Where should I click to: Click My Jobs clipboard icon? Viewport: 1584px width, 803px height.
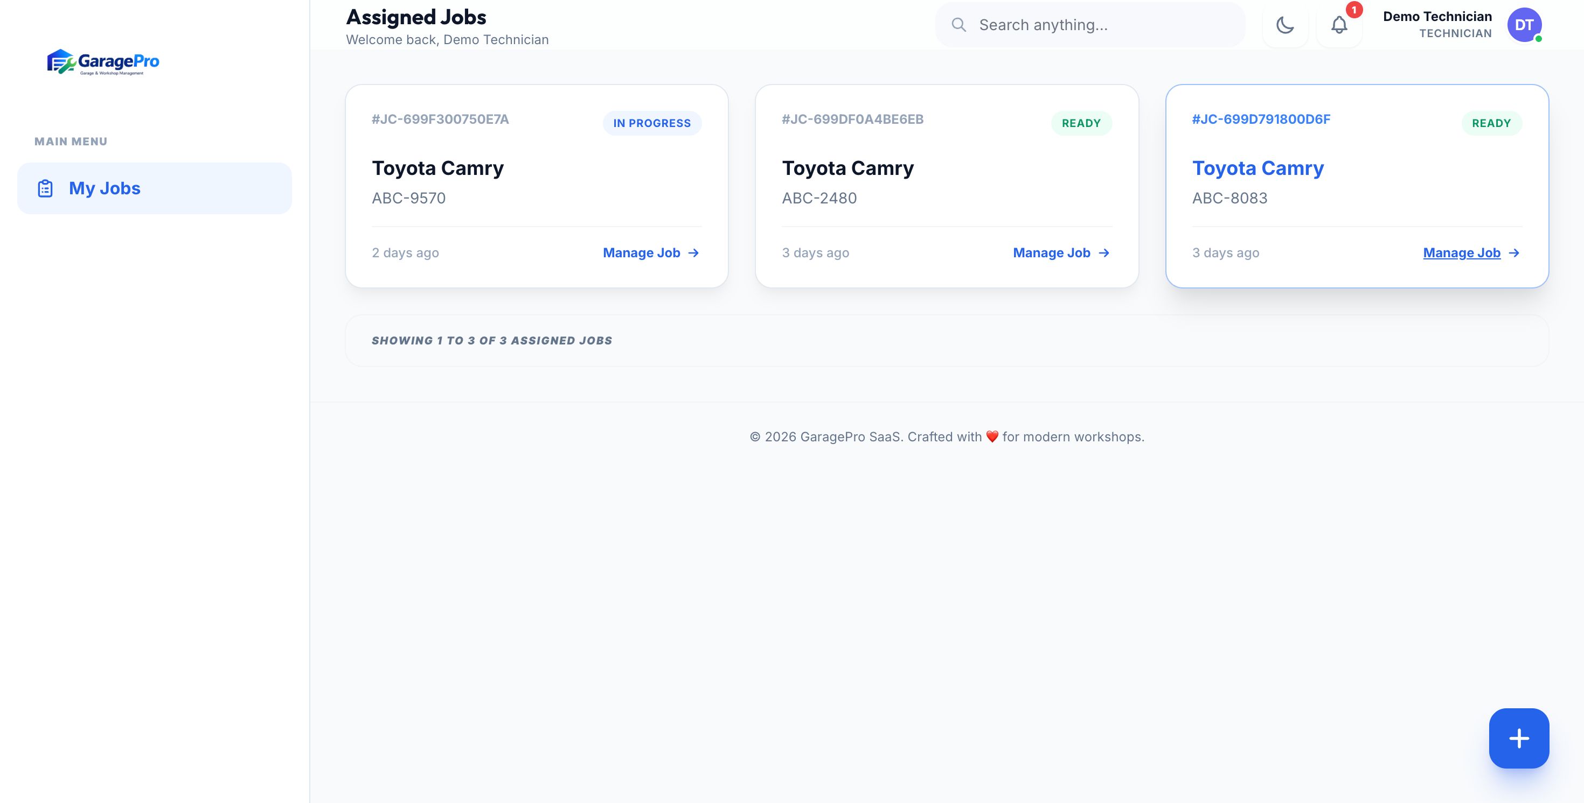[45, 188]
